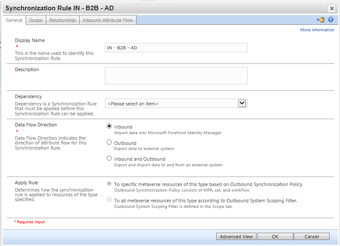Select the Inbound data flow radio button
This screenshot has height=246, width=340.
point(109,126)
